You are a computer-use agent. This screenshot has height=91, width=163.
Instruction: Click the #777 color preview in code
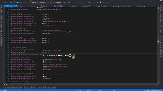click(x=43, y=15)
